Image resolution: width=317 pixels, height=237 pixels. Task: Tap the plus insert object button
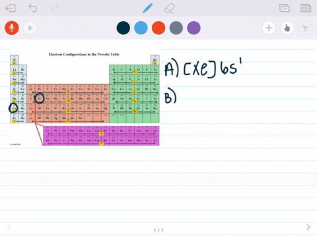pyautogui.click(x=269, y=28)
